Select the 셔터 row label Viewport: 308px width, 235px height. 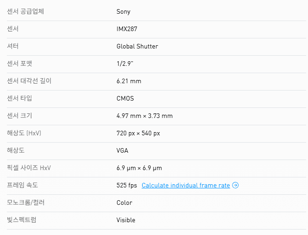pos(13,46)
